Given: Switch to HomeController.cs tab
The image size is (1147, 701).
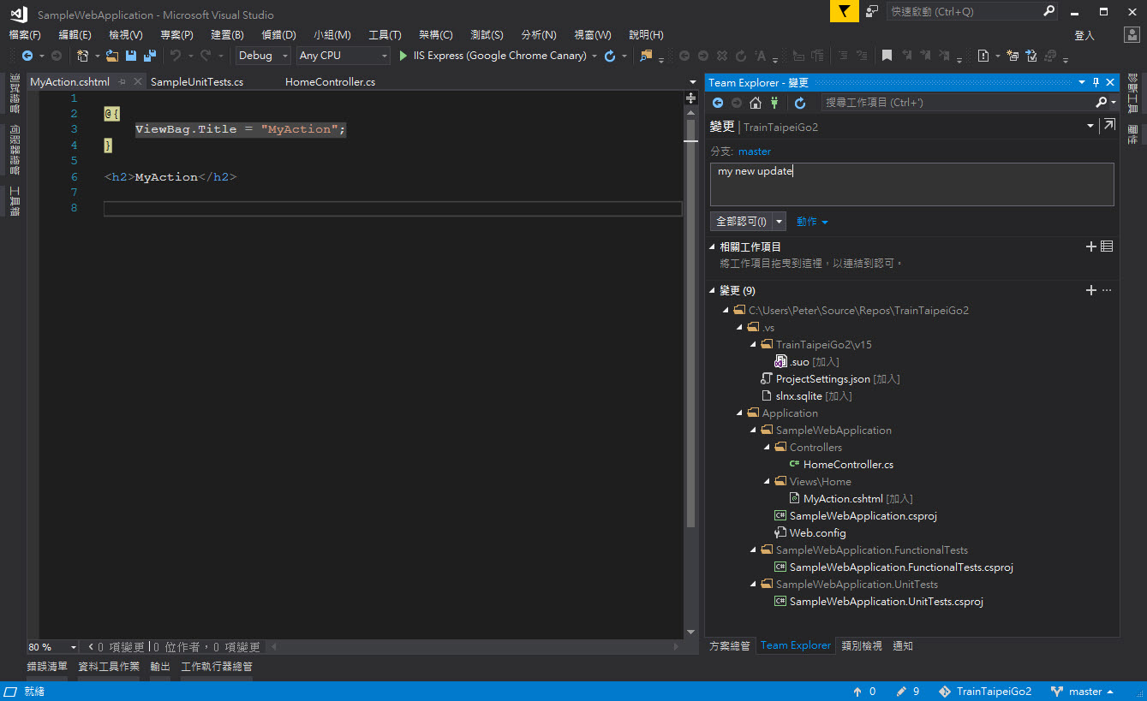Looking at the screenshot, I should pyautogui.click(x=331, y=82).
